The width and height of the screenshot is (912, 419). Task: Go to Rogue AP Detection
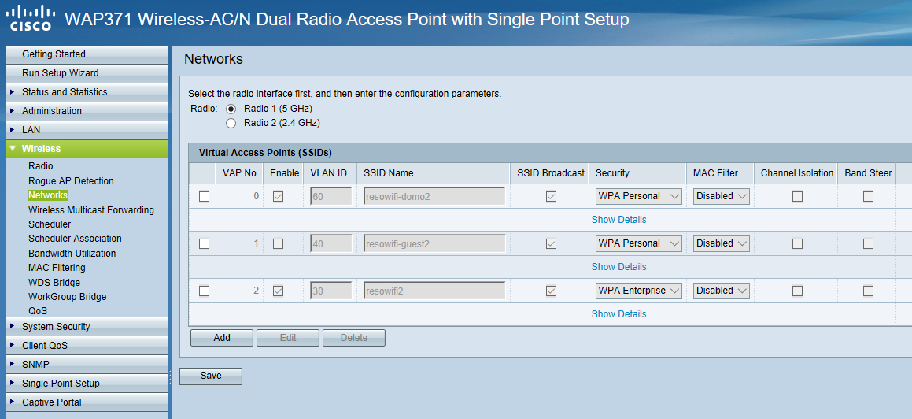click(71, 181)
